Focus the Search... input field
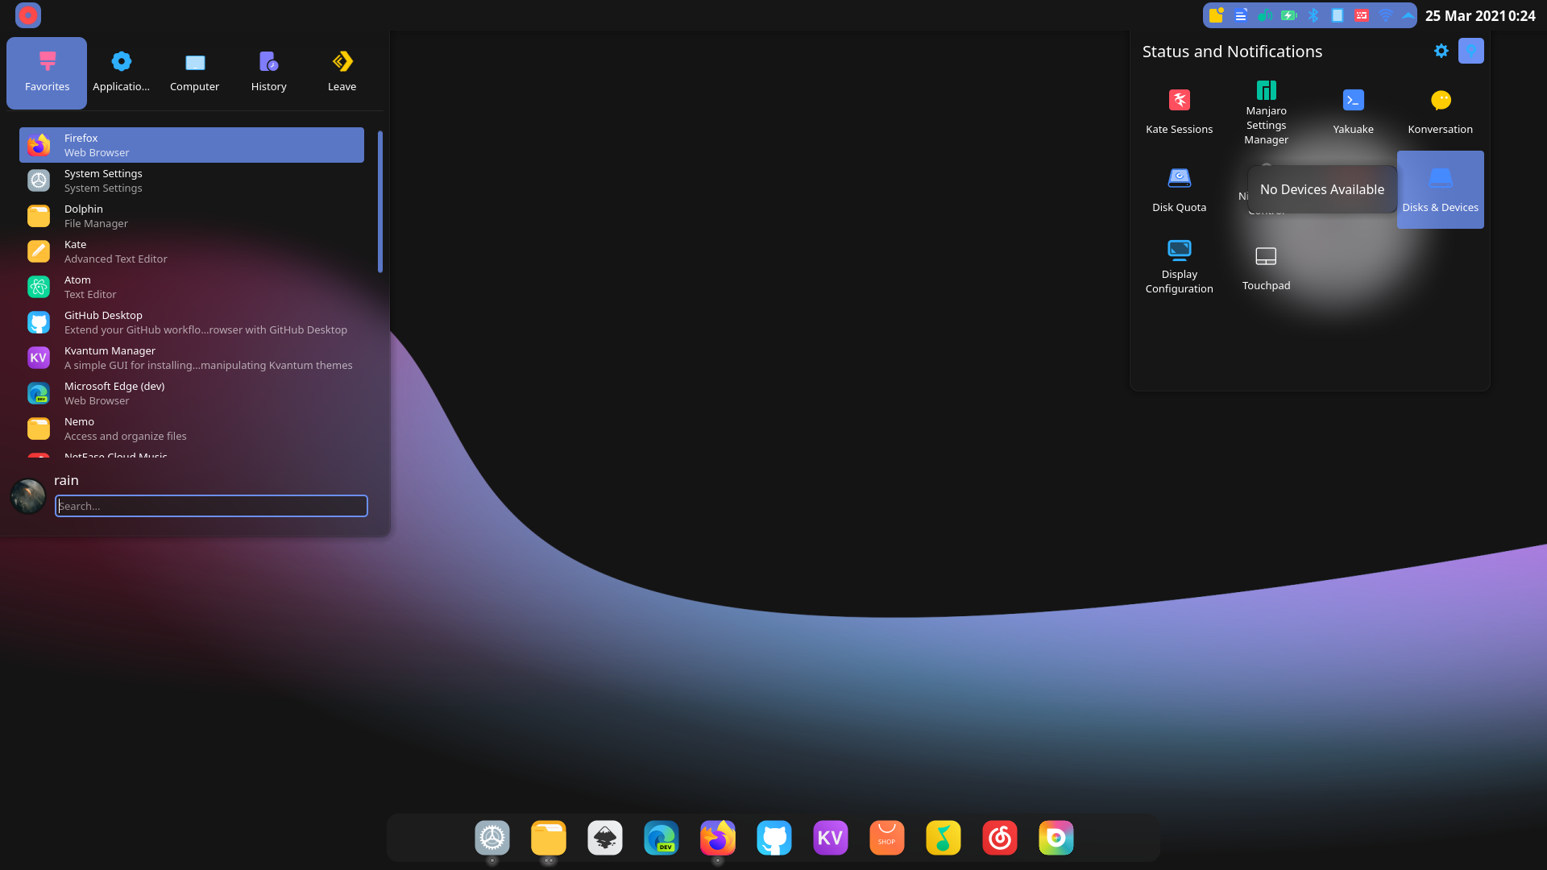Viewport: 1547px width, 870px height. pyautogui.click(x=211, y=506)
